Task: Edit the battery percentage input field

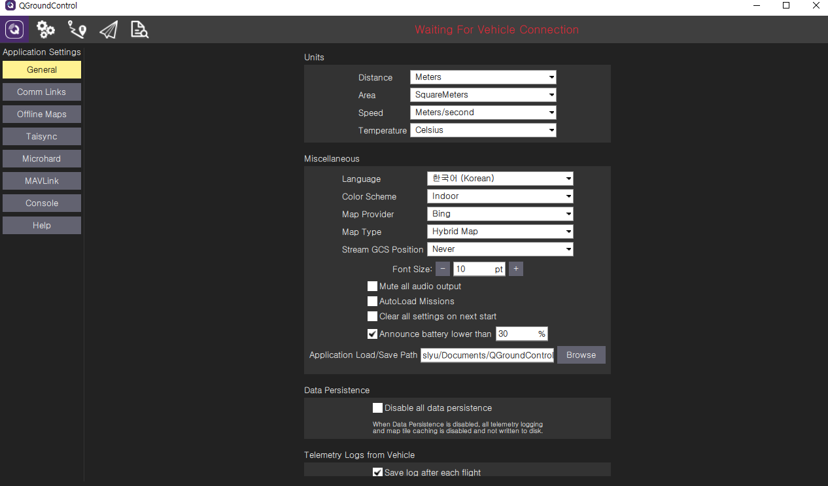Action: (x=517, y=334)
